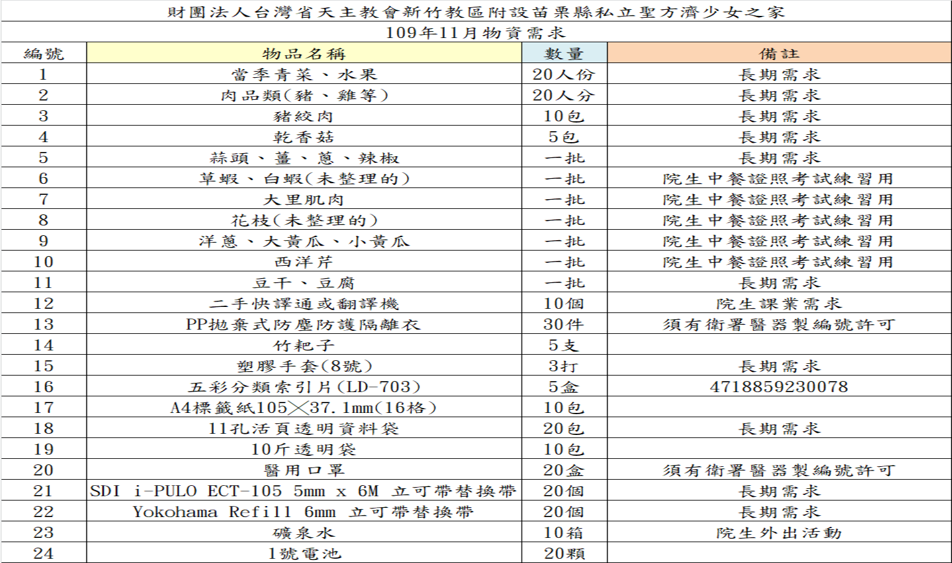Select the cell 花枝(未整理的)
The image size is (952, 563).
point(304,220)
